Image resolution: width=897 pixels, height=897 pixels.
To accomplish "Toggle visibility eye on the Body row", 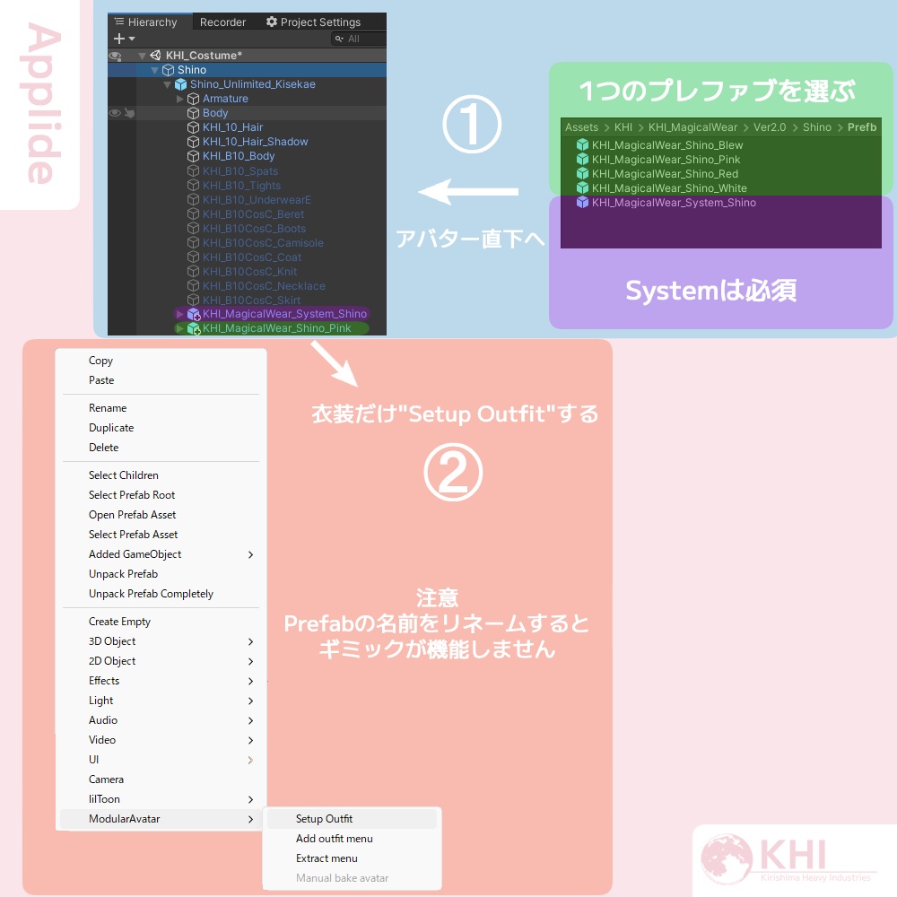I will (115, 113).
